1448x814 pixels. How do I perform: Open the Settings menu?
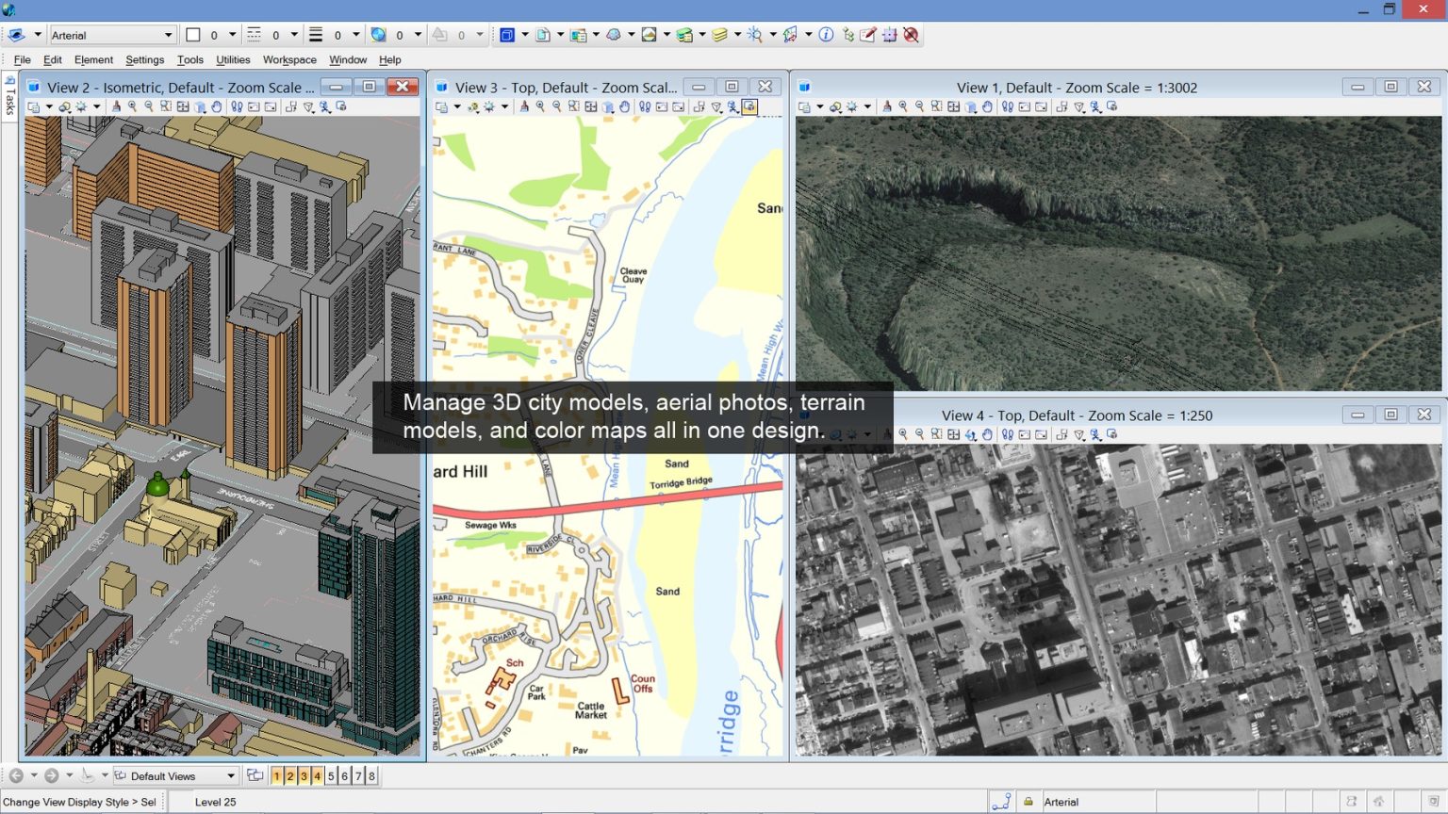(x=144, y=59)
